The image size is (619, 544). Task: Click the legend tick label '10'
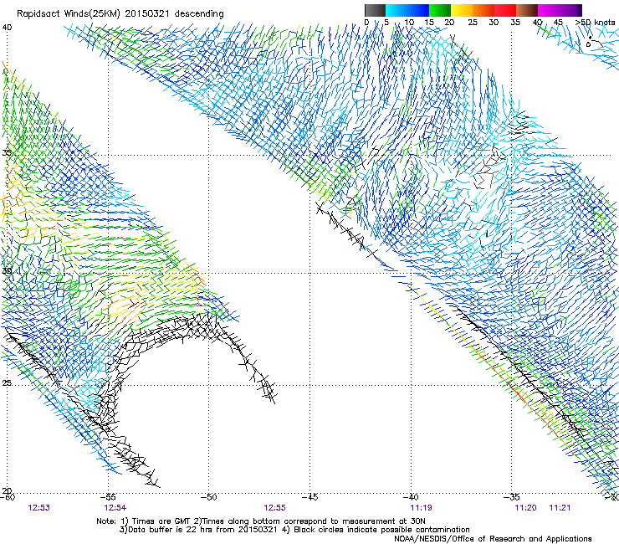pyautogui.click(x=409, y=23)
